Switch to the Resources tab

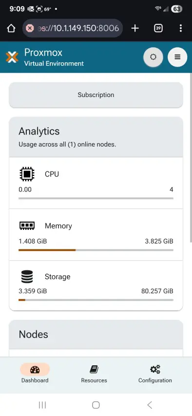(x=94, y=374)
